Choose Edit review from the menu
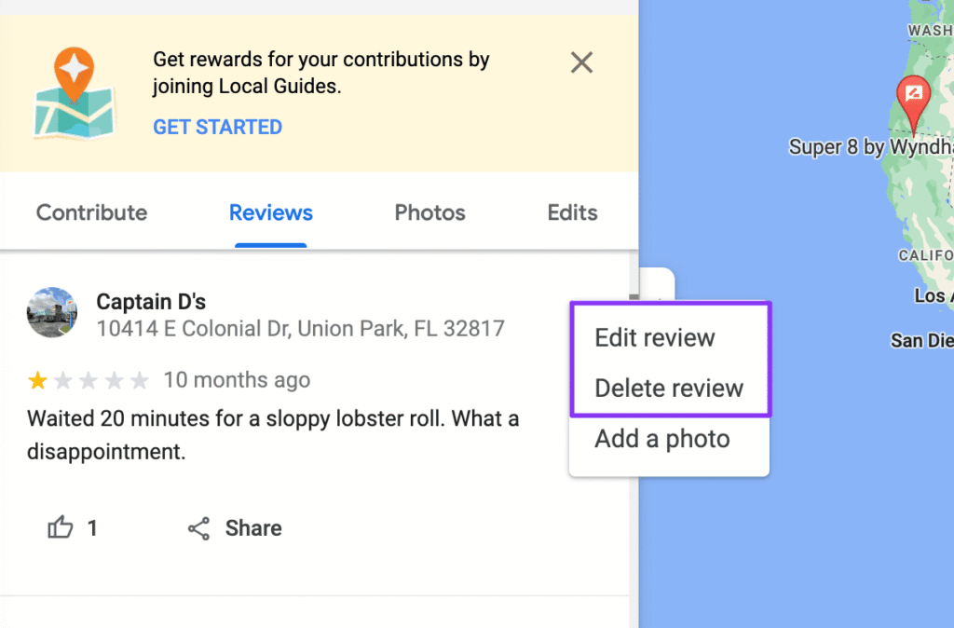This screenshot has width=954, height=628. pos(655,337)
